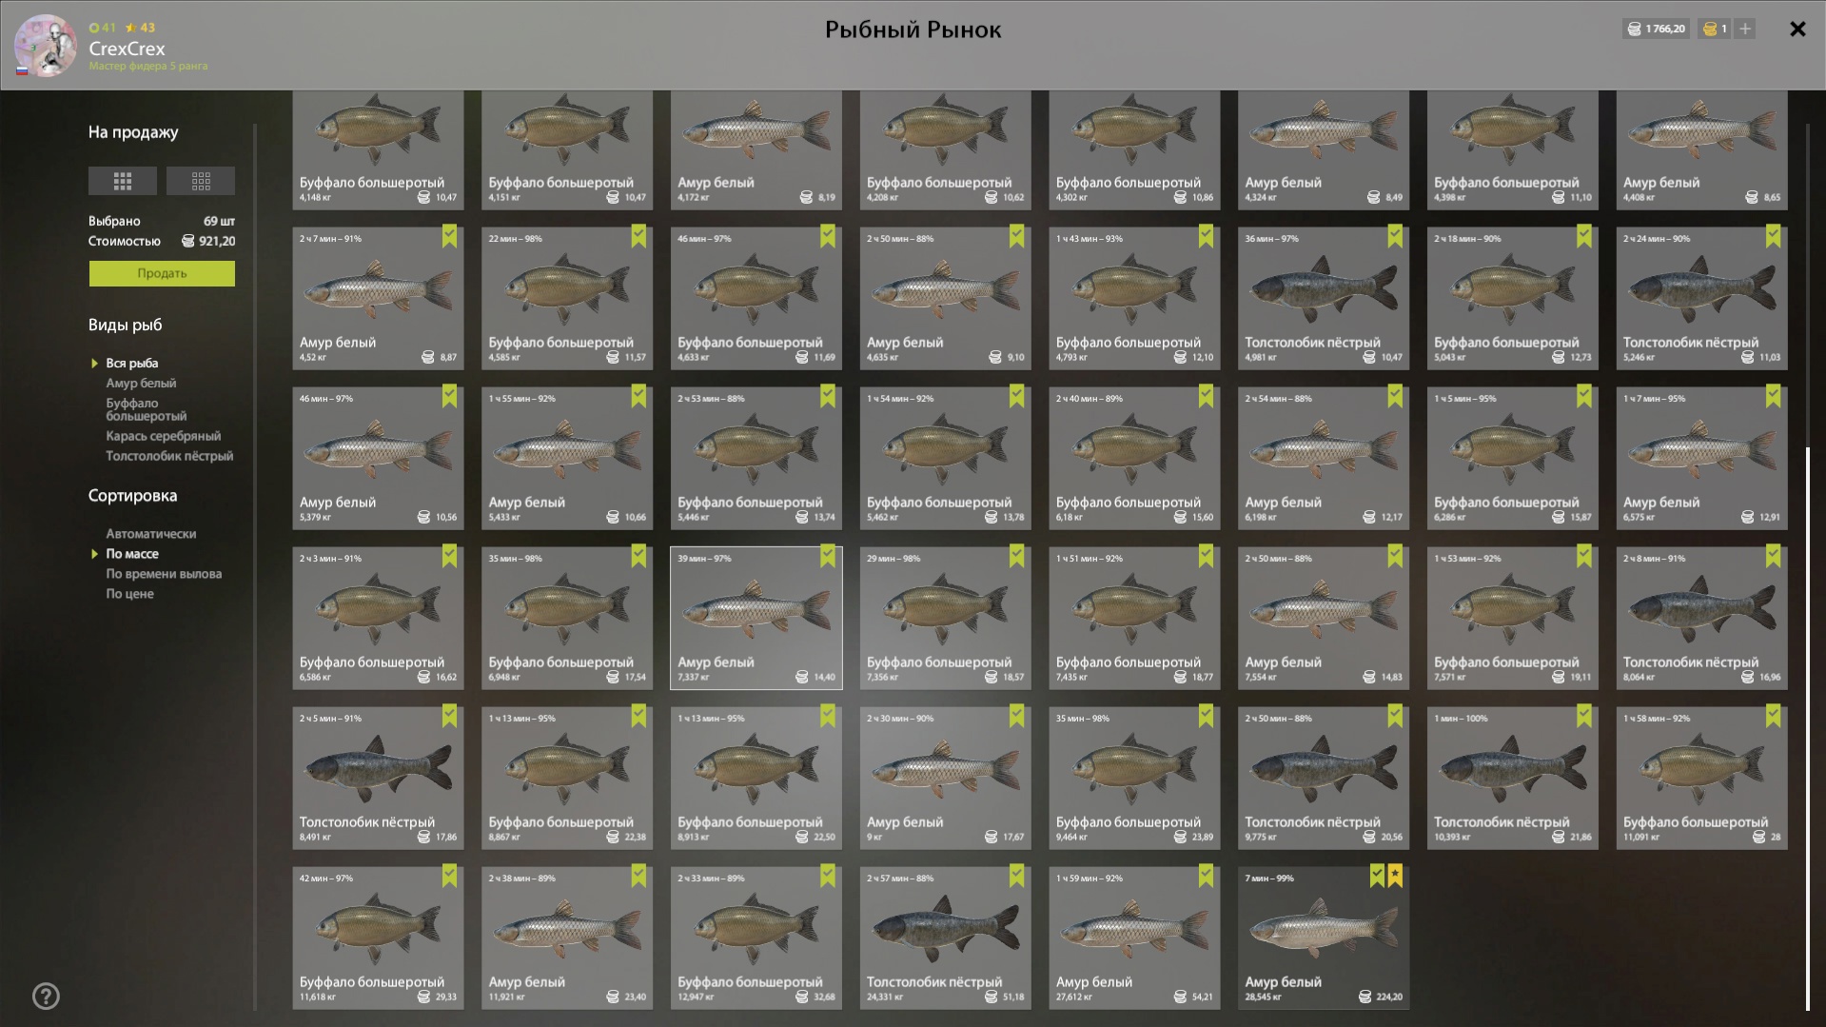1826x1027 pixels.
Task: Filter fish by Карась серебряный
Action: [x=163, y=436]
